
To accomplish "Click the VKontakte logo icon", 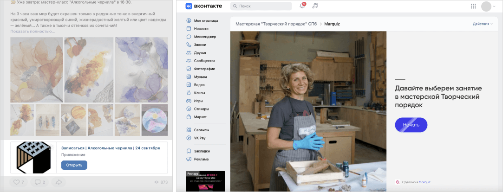I will pyautogui.click(x=189, y=6).
